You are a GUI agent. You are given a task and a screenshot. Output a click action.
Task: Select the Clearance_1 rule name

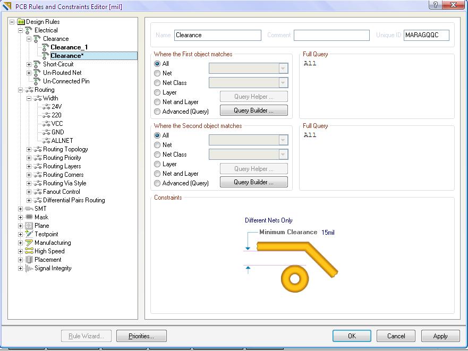(x=69, y=47)
